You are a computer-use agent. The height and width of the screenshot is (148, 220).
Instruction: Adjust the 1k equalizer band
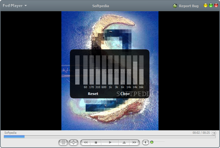110,70
